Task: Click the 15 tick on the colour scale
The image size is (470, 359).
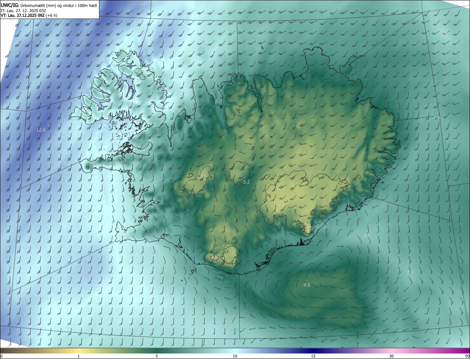Action: [x=313, y=356]
